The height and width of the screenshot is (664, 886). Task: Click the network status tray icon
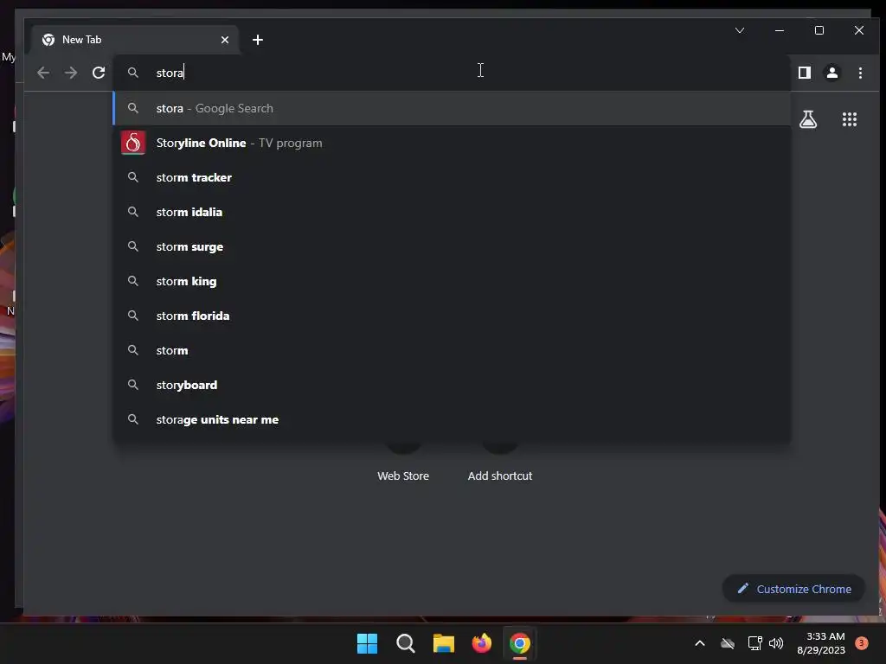click(754, 643)
